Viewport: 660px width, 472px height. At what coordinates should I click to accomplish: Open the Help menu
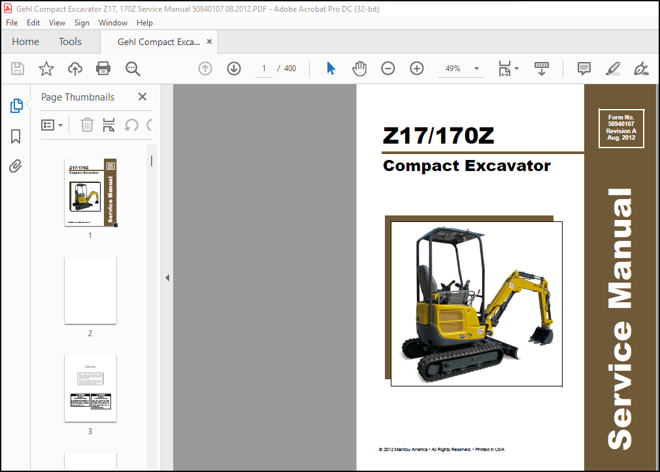coord(144,23)
